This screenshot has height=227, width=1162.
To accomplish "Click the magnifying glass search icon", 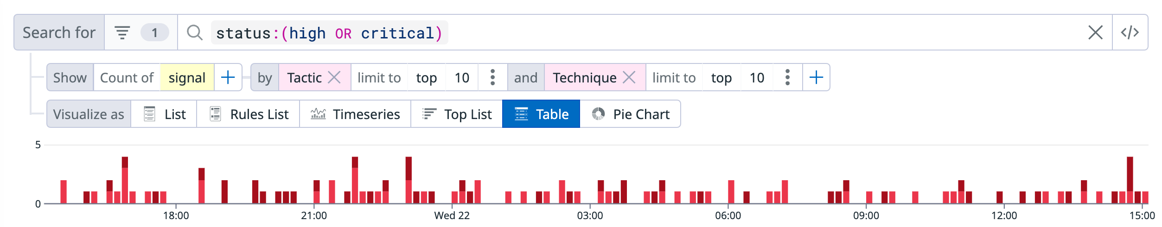I will pyautogui.click(x=194, y=32).
